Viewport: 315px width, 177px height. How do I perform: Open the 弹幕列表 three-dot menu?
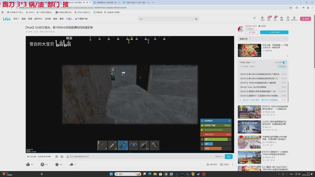click(250, 39)
